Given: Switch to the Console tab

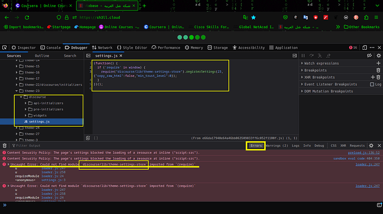Looking at the screenshot, I should click(x=51, y=48).
